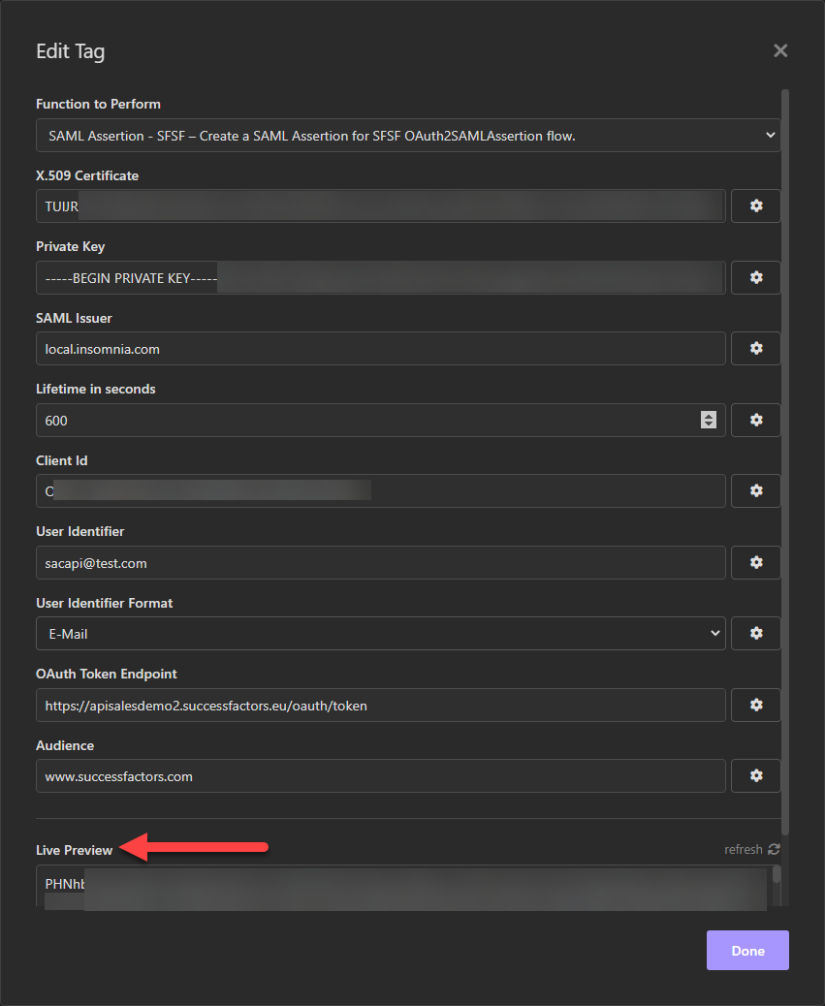Open gear options for Audience field
Screen dimensions: 825x1006
point(756,775)
